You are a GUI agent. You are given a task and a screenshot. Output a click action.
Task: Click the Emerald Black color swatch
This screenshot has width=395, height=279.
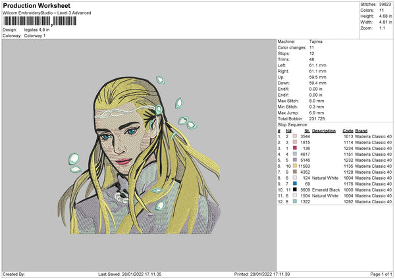(295, 190)
